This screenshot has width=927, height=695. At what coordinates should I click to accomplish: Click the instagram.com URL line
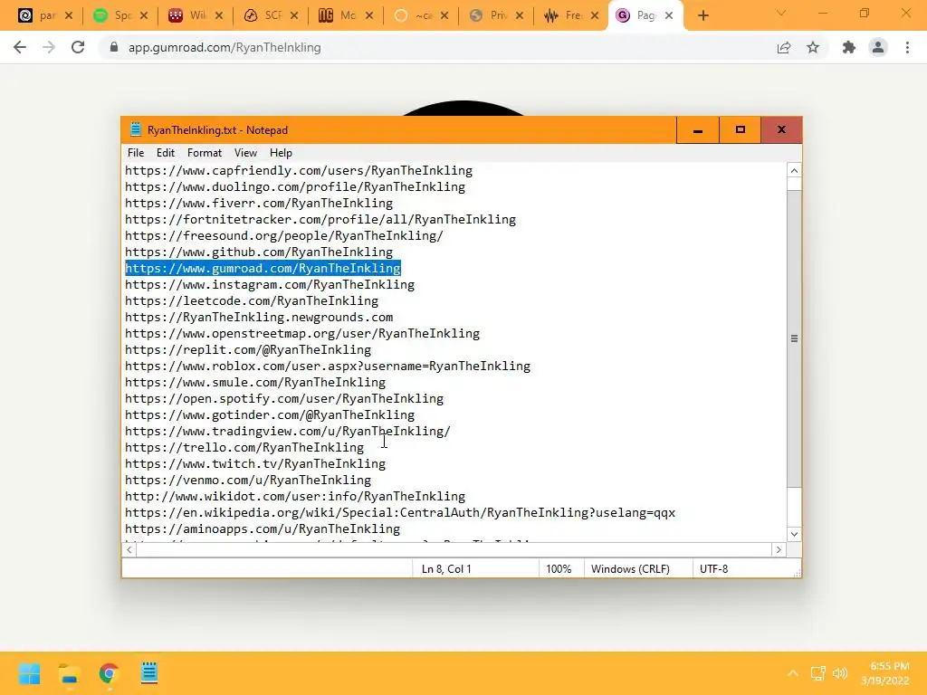270,285
